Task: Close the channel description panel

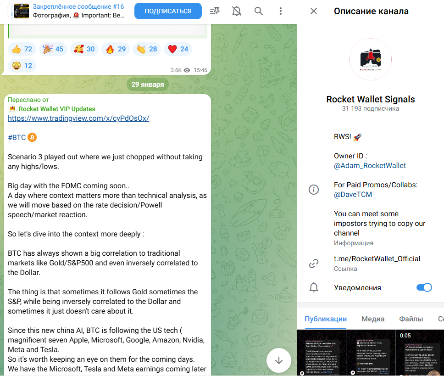Action: tap(313, 11)
